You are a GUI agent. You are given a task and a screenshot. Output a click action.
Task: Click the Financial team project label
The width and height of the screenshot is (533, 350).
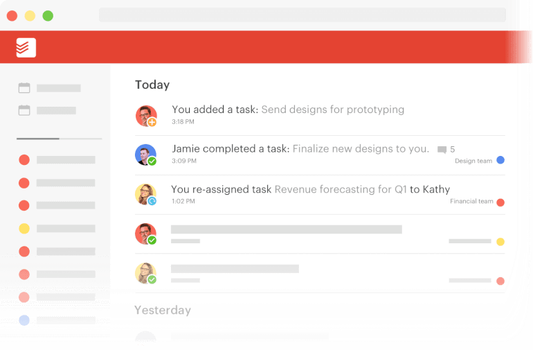pos(471,202)
